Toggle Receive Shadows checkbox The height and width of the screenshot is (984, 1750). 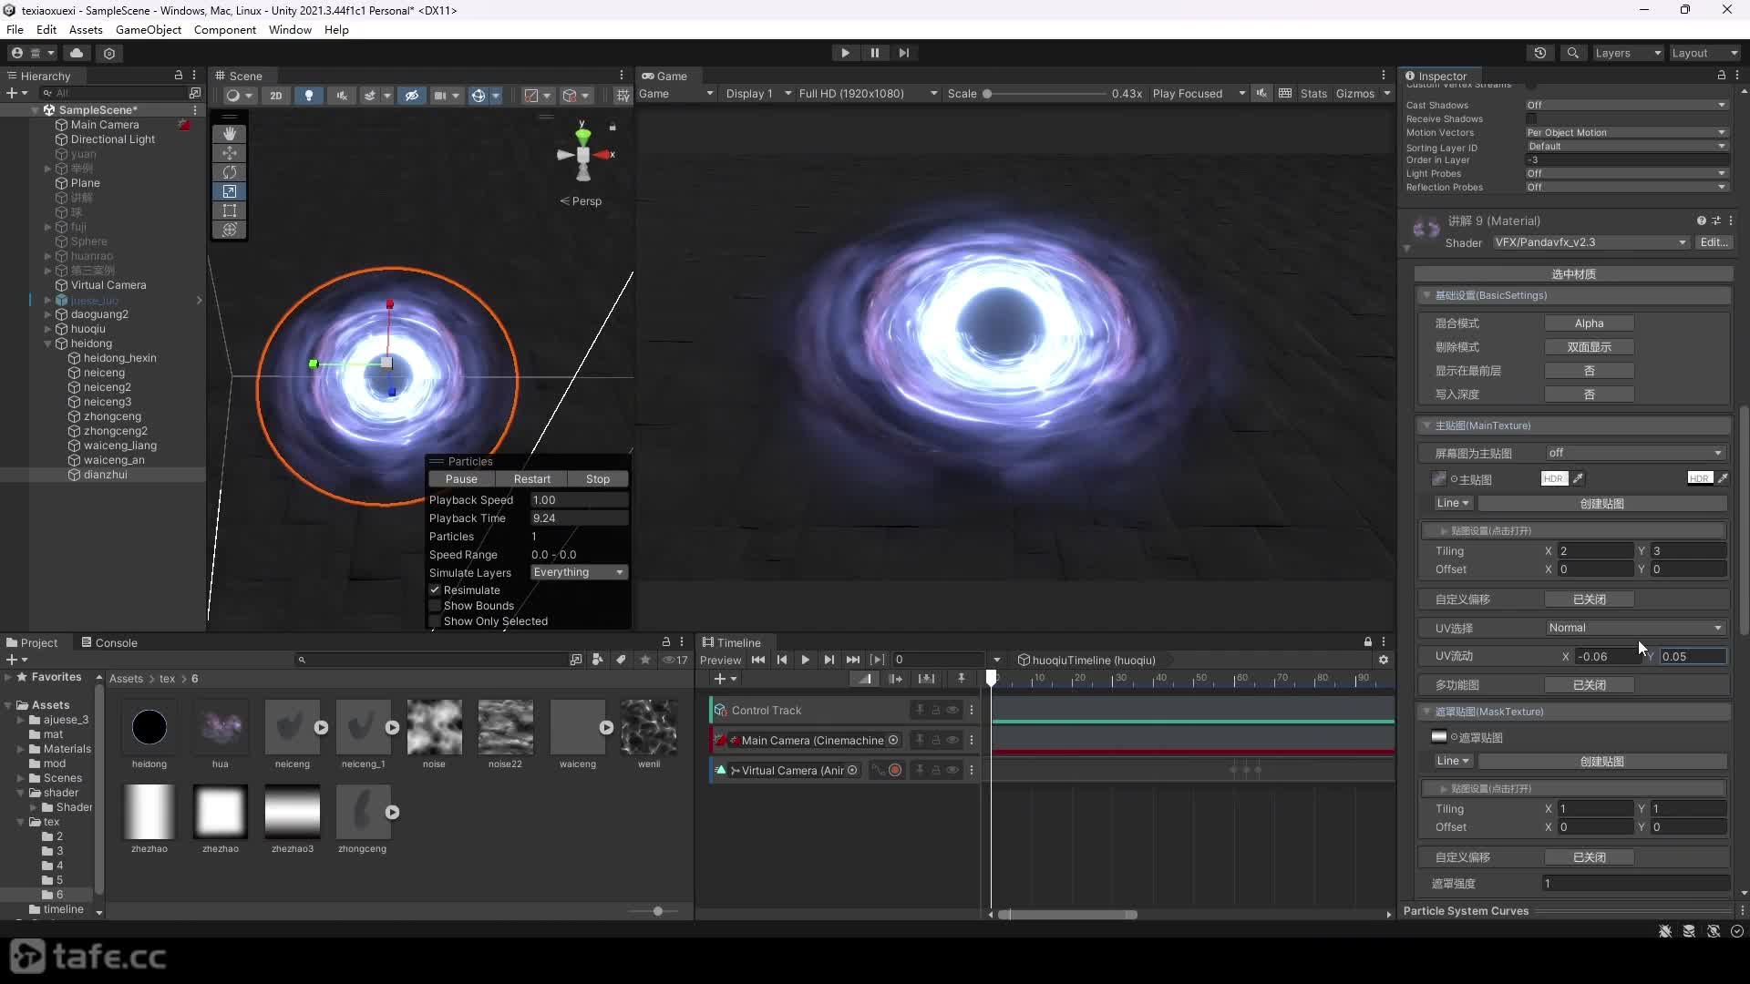coord(1531,118)
